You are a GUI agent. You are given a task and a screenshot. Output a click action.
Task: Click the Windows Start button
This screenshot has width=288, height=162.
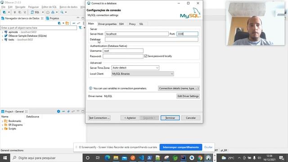(x=5, y=158)
